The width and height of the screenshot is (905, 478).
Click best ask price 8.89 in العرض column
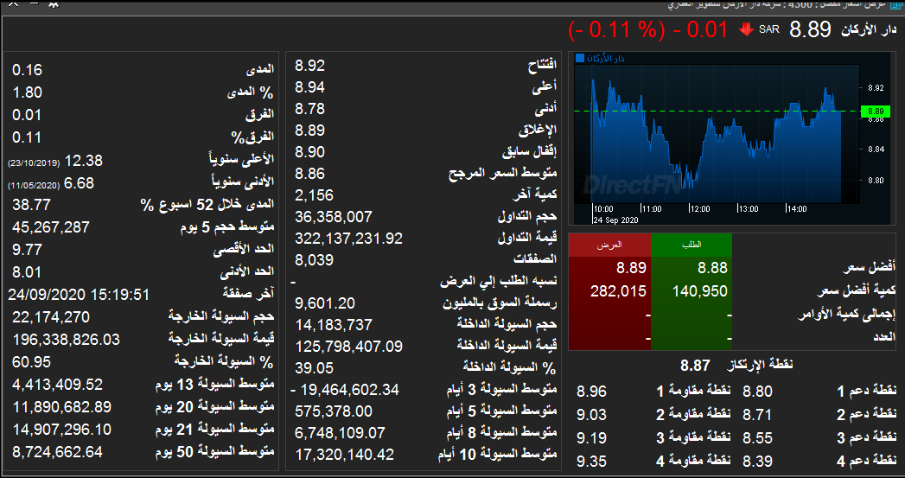[631, 268]
